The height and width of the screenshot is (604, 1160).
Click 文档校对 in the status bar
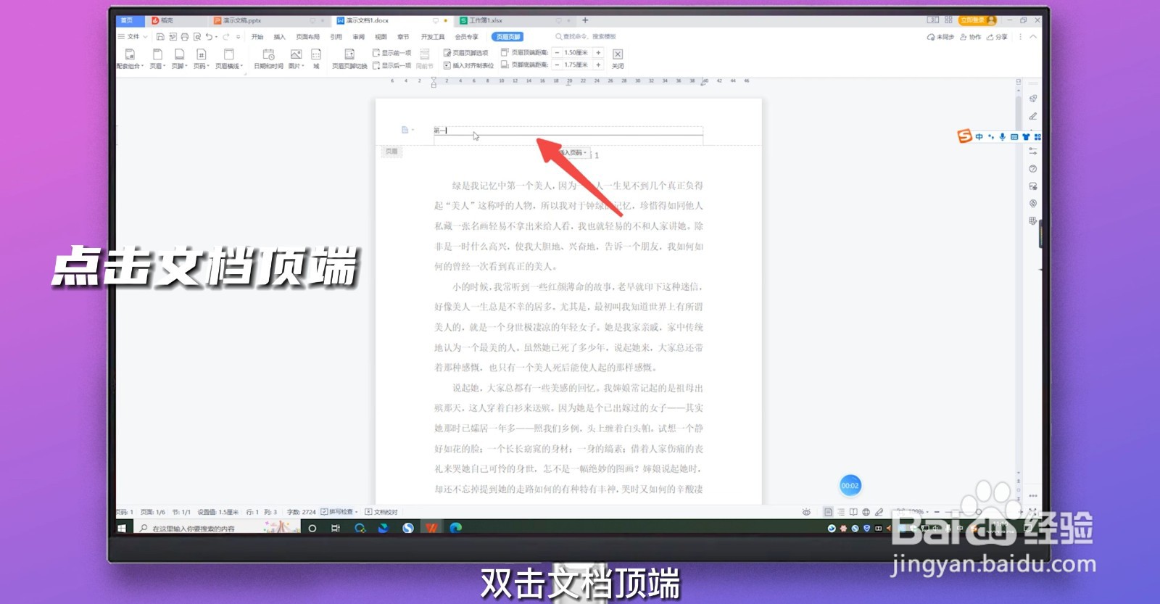pyautogui.click(x=382, y=512)
